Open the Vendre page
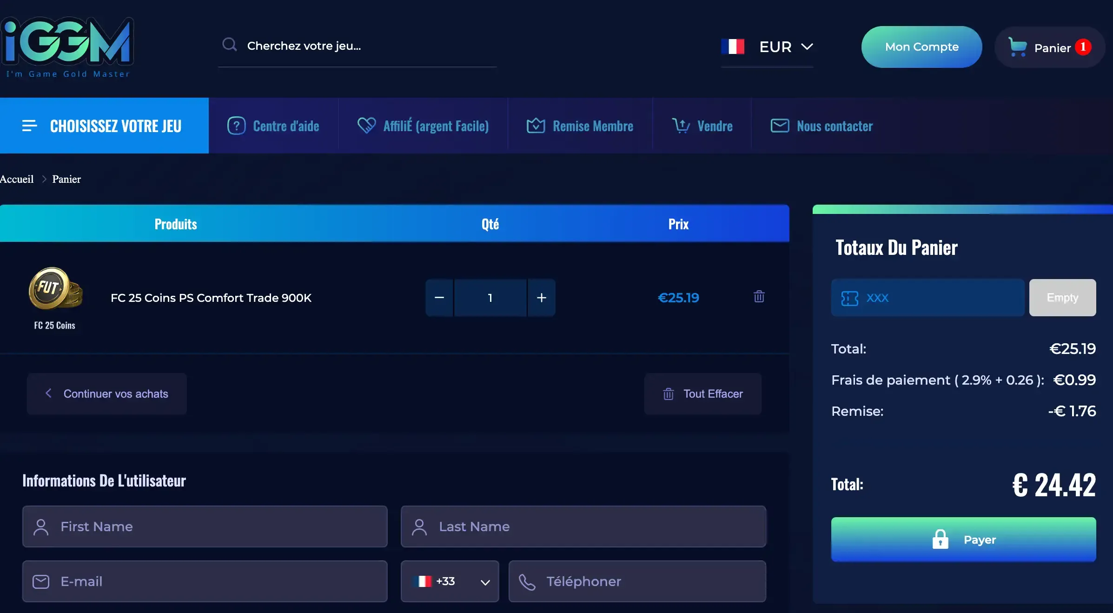The height and width of the screenshot is (613, 1113). pyautogui.click(x=702, y=126)
